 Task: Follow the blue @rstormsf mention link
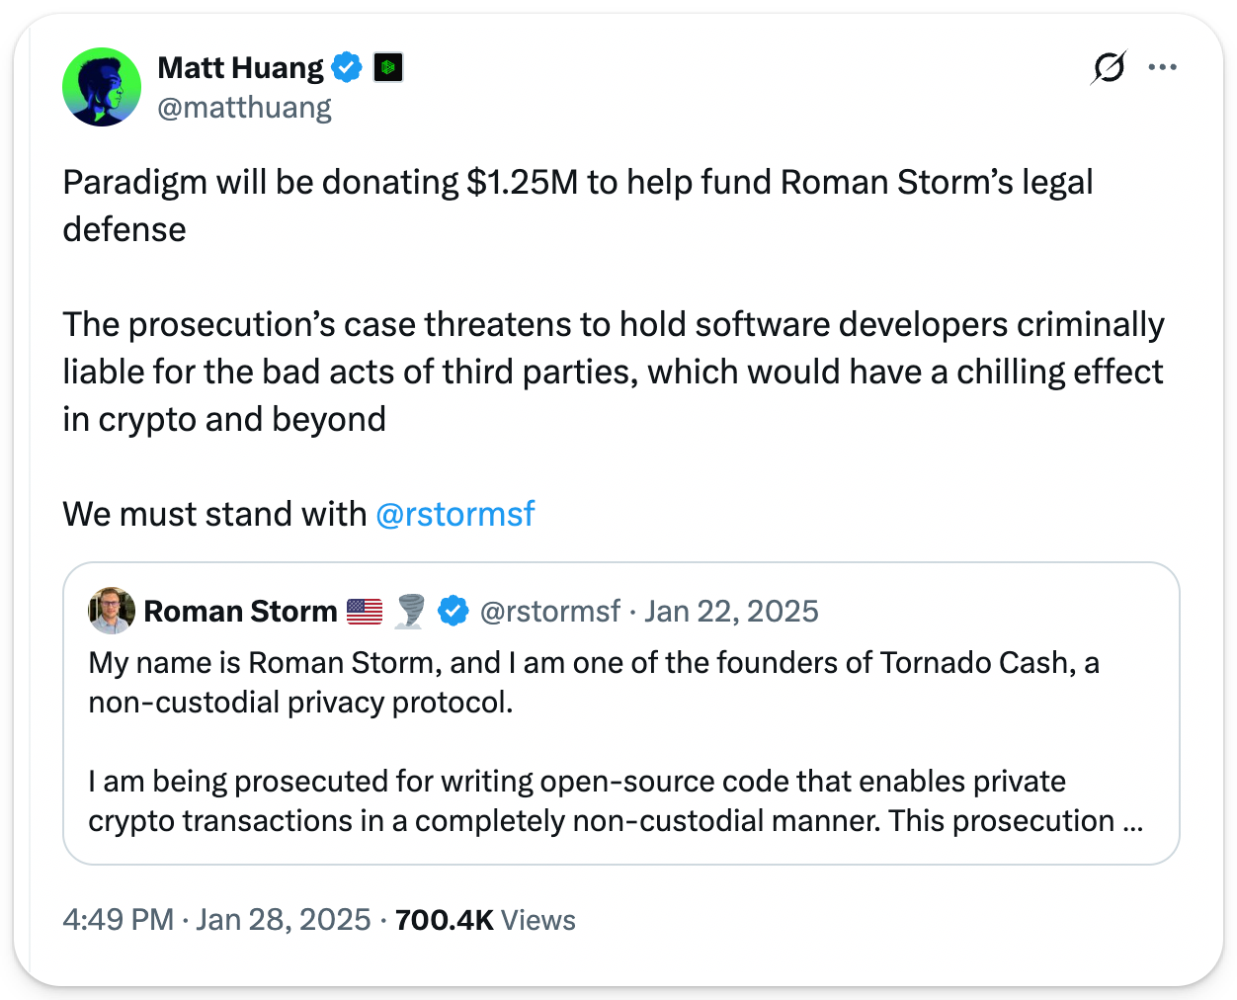(455, 514)
